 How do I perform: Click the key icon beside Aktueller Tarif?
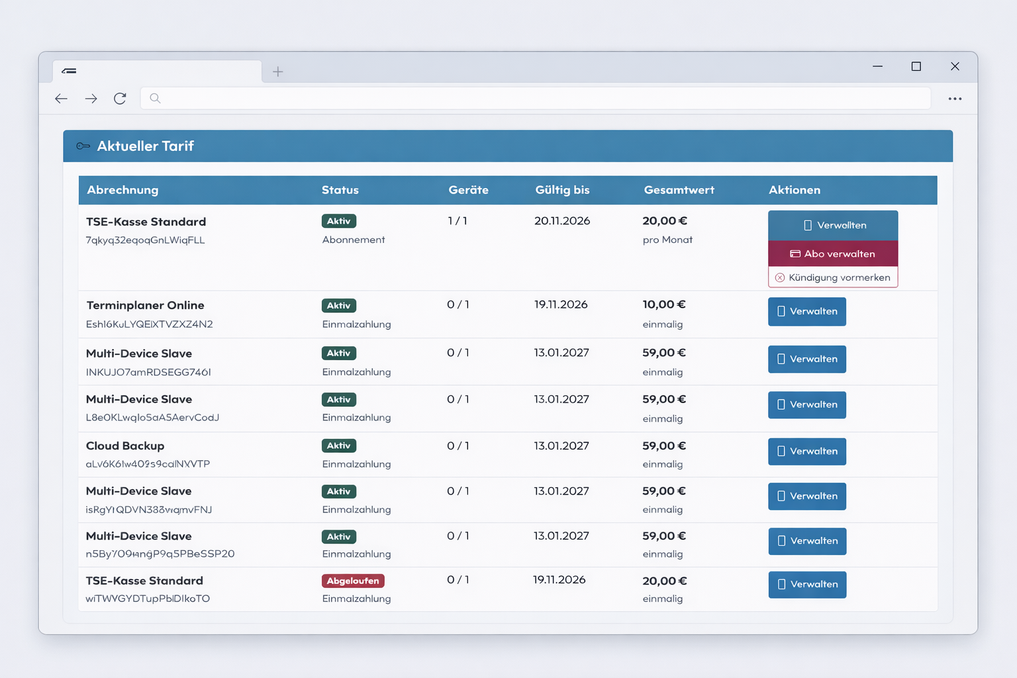pyautogui.click(x=83, y=146)
